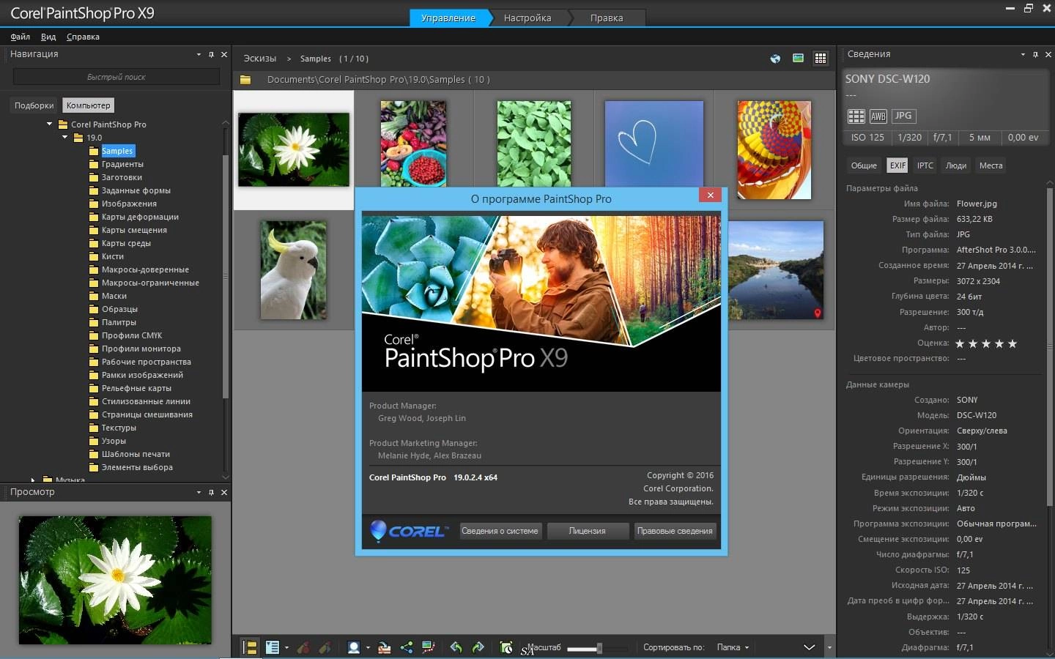This screenshot has width=1055, height=659.
Task: Select the Samples folder in the tree
Action: point(117,151)
